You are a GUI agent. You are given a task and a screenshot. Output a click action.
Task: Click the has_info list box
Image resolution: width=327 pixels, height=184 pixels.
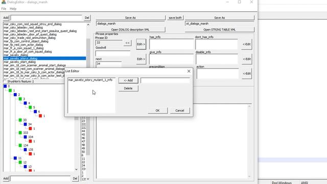click(172, 44)
